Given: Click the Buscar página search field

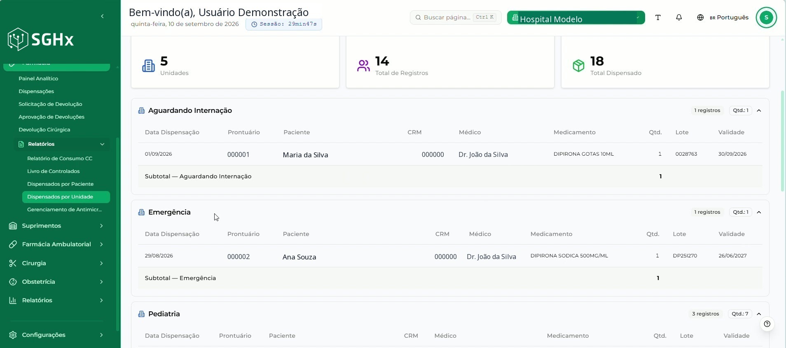Looking at the screenshot, I should click(456, 17).
